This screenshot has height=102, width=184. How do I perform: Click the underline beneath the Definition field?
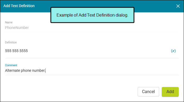(92, 58)
